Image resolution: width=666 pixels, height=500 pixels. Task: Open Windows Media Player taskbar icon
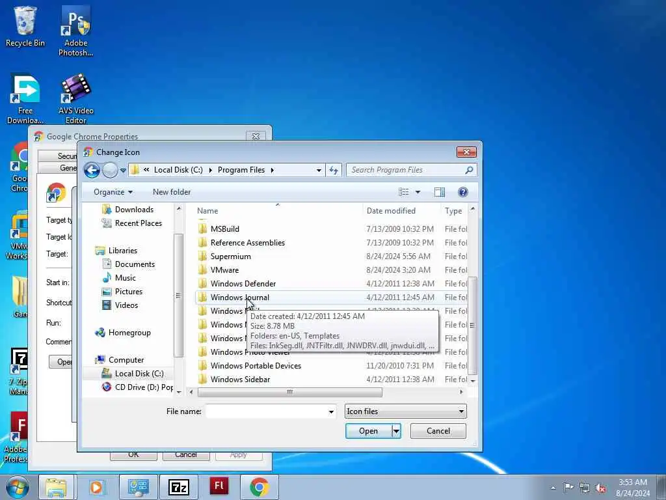tap(96, 487)
